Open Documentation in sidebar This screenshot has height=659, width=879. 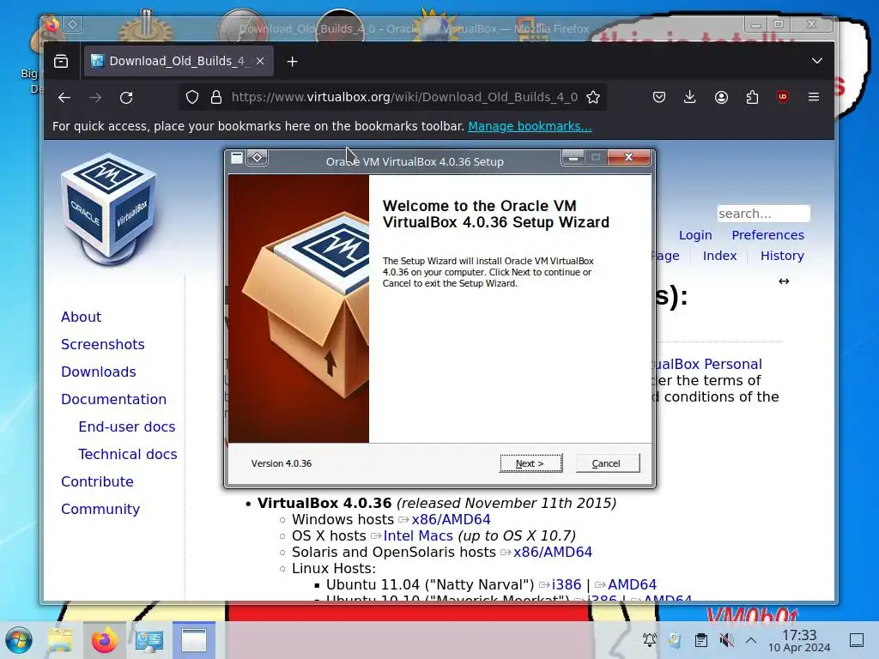point(114,399)
